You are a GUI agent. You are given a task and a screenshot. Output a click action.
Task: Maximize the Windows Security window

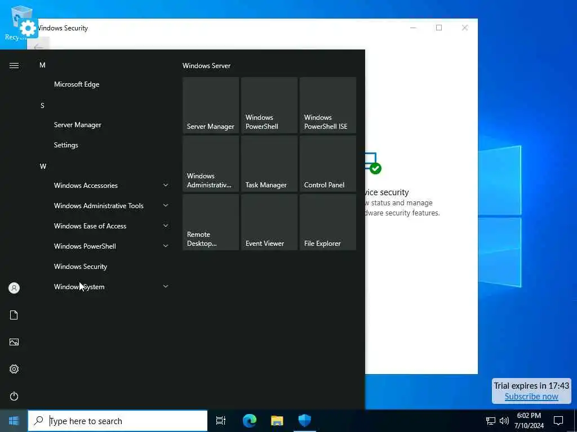[x=438, y=28]
